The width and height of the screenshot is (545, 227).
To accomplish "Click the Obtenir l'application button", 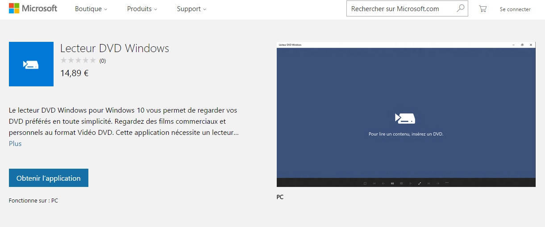I will pyautogui.click(x=49, y=178).
